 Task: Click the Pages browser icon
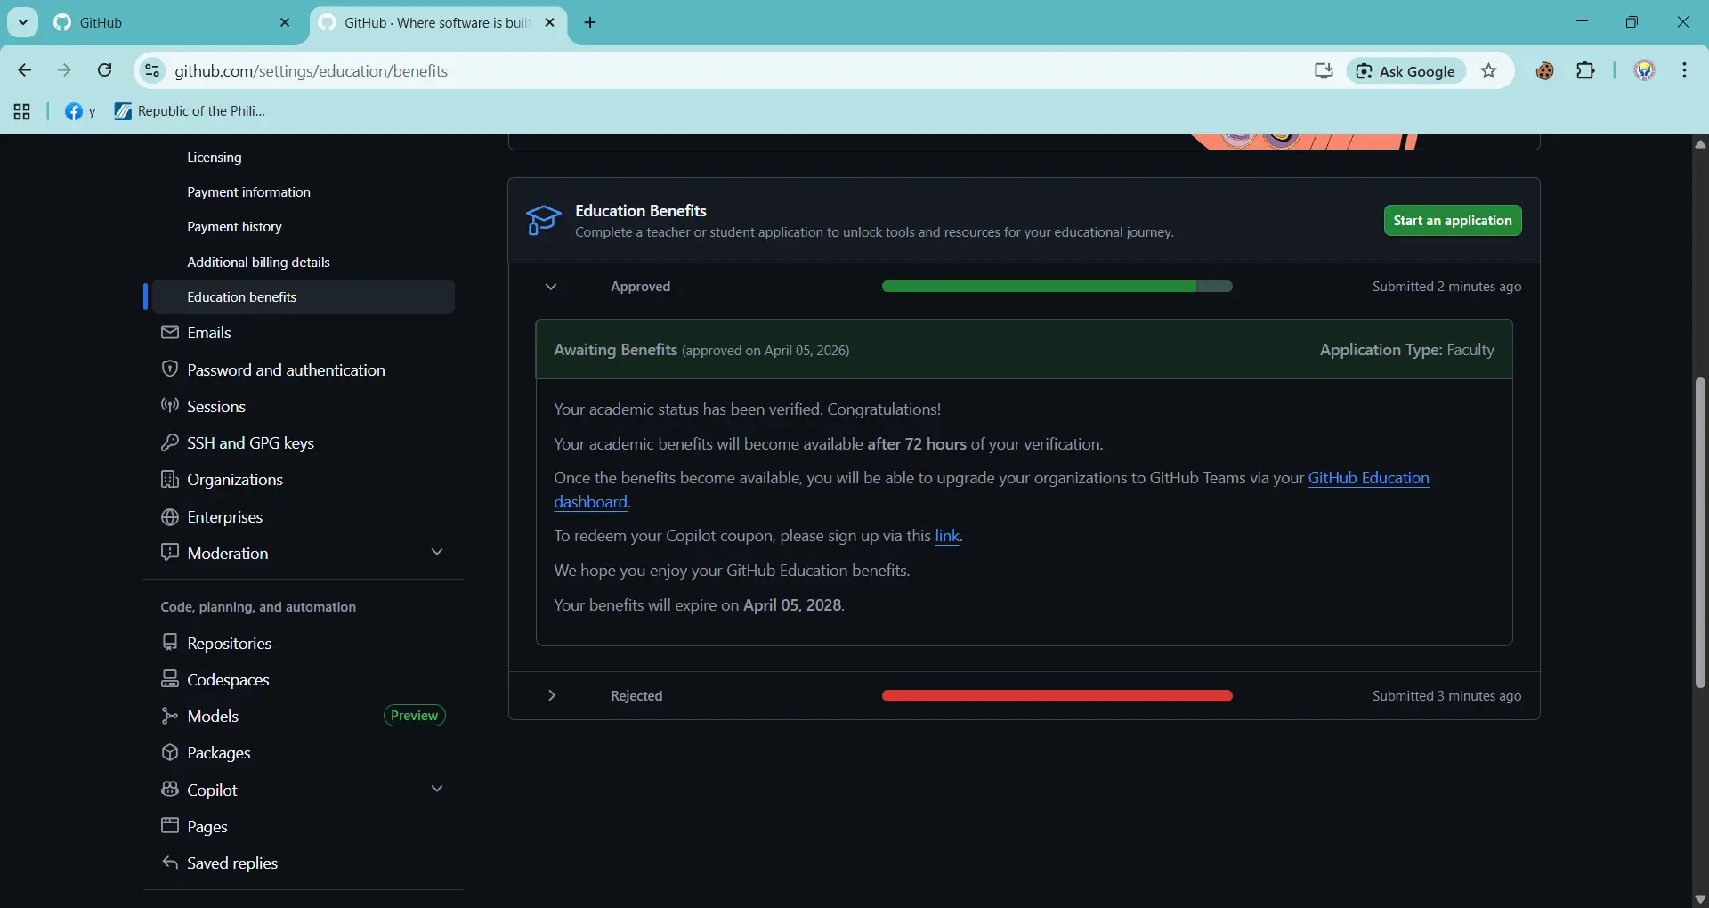(x=169, y=825)
